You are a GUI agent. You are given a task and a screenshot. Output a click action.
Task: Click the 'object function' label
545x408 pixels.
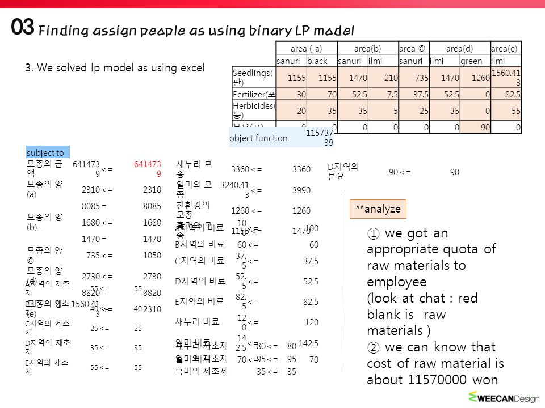258,138
